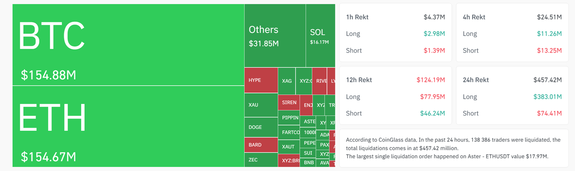Click the XAG tile in the heatmap

287,81
